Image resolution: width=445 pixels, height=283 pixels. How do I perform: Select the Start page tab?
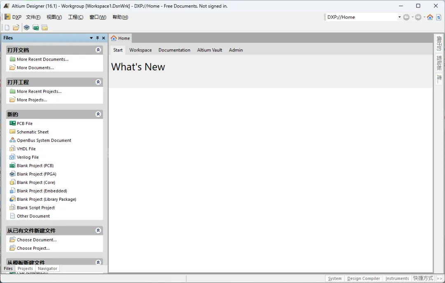tap(118, 50)
